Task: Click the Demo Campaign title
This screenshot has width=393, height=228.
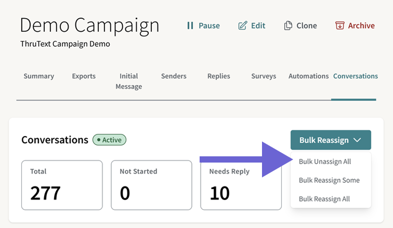Action: [89, 25]
